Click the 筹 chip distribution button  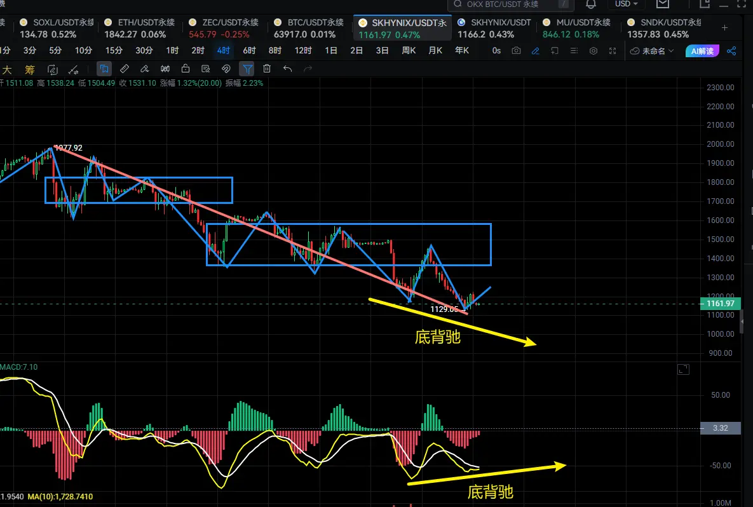(x=30, y=70)
